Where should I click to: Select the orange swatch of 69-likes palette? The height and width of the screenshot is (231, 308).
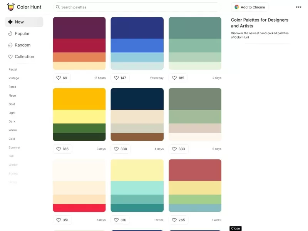pyautogui.click(x=79, y=57)
